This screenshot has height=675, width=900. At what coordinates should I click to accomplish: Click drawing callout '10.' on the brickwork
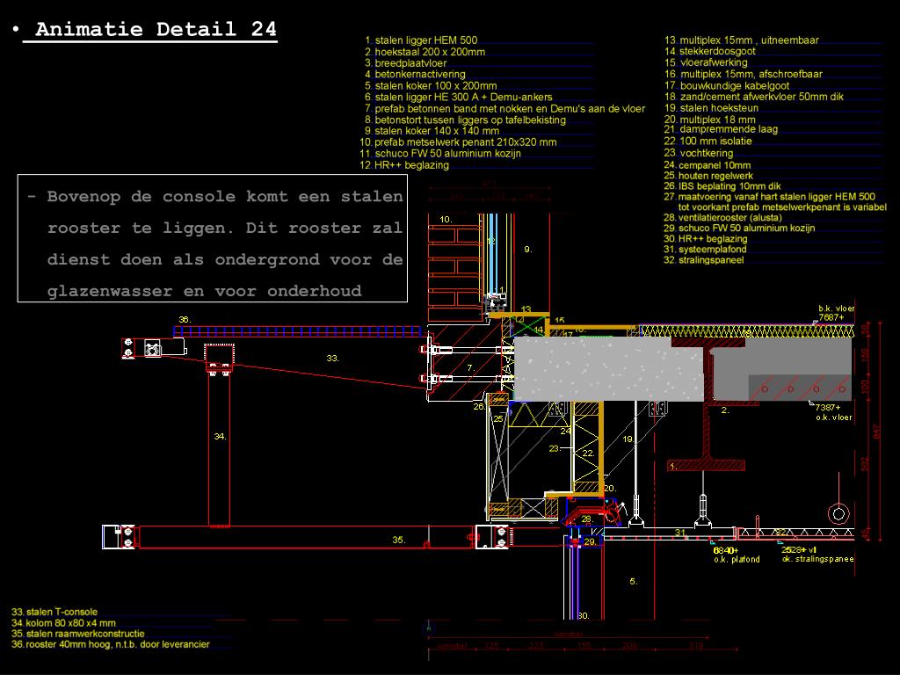[446, 219]
